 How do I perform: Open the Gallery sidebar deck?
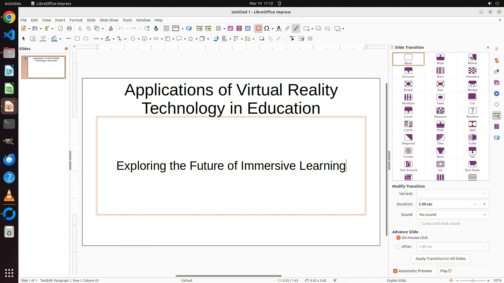496,83
